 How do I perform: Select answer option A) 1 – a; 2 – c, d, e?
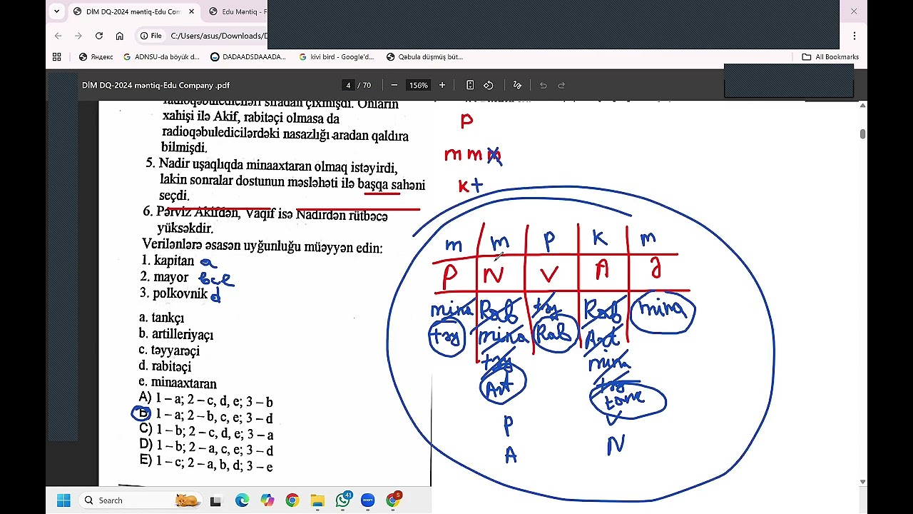click(206, 401)
